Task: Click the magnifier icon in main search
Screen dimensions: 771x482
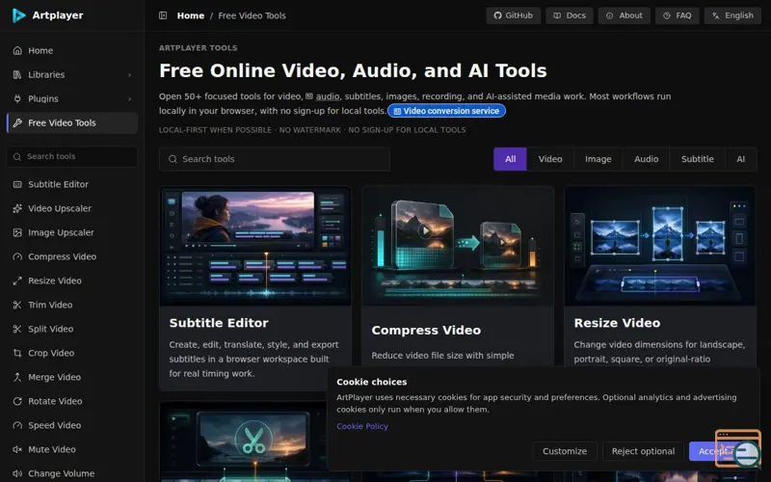Action: click(173, 159)
